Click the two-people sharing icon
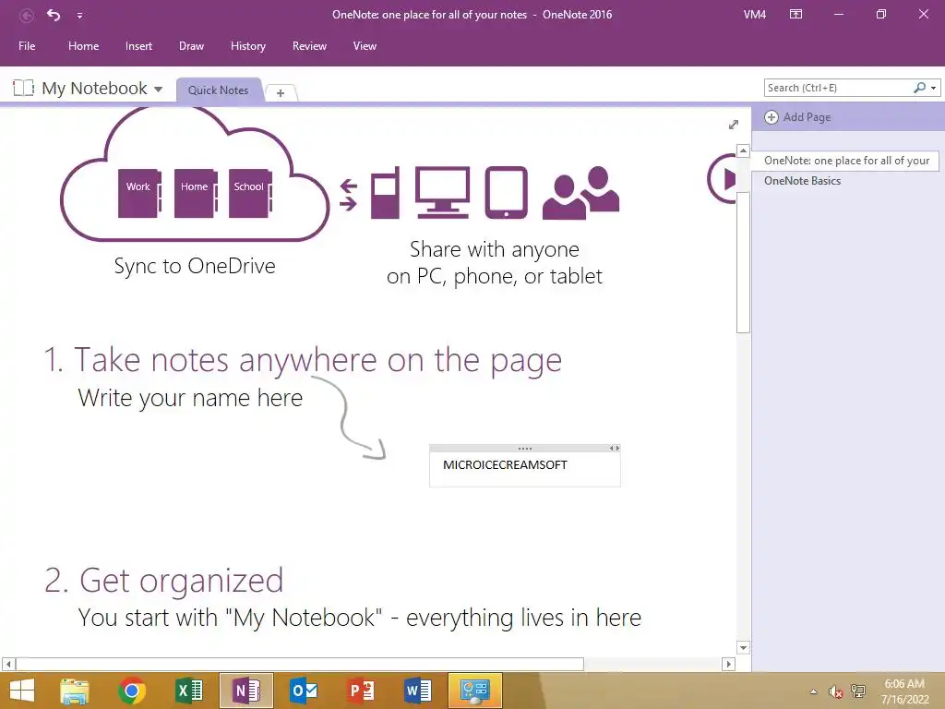The image size is (945, 709). pos(581,193)
